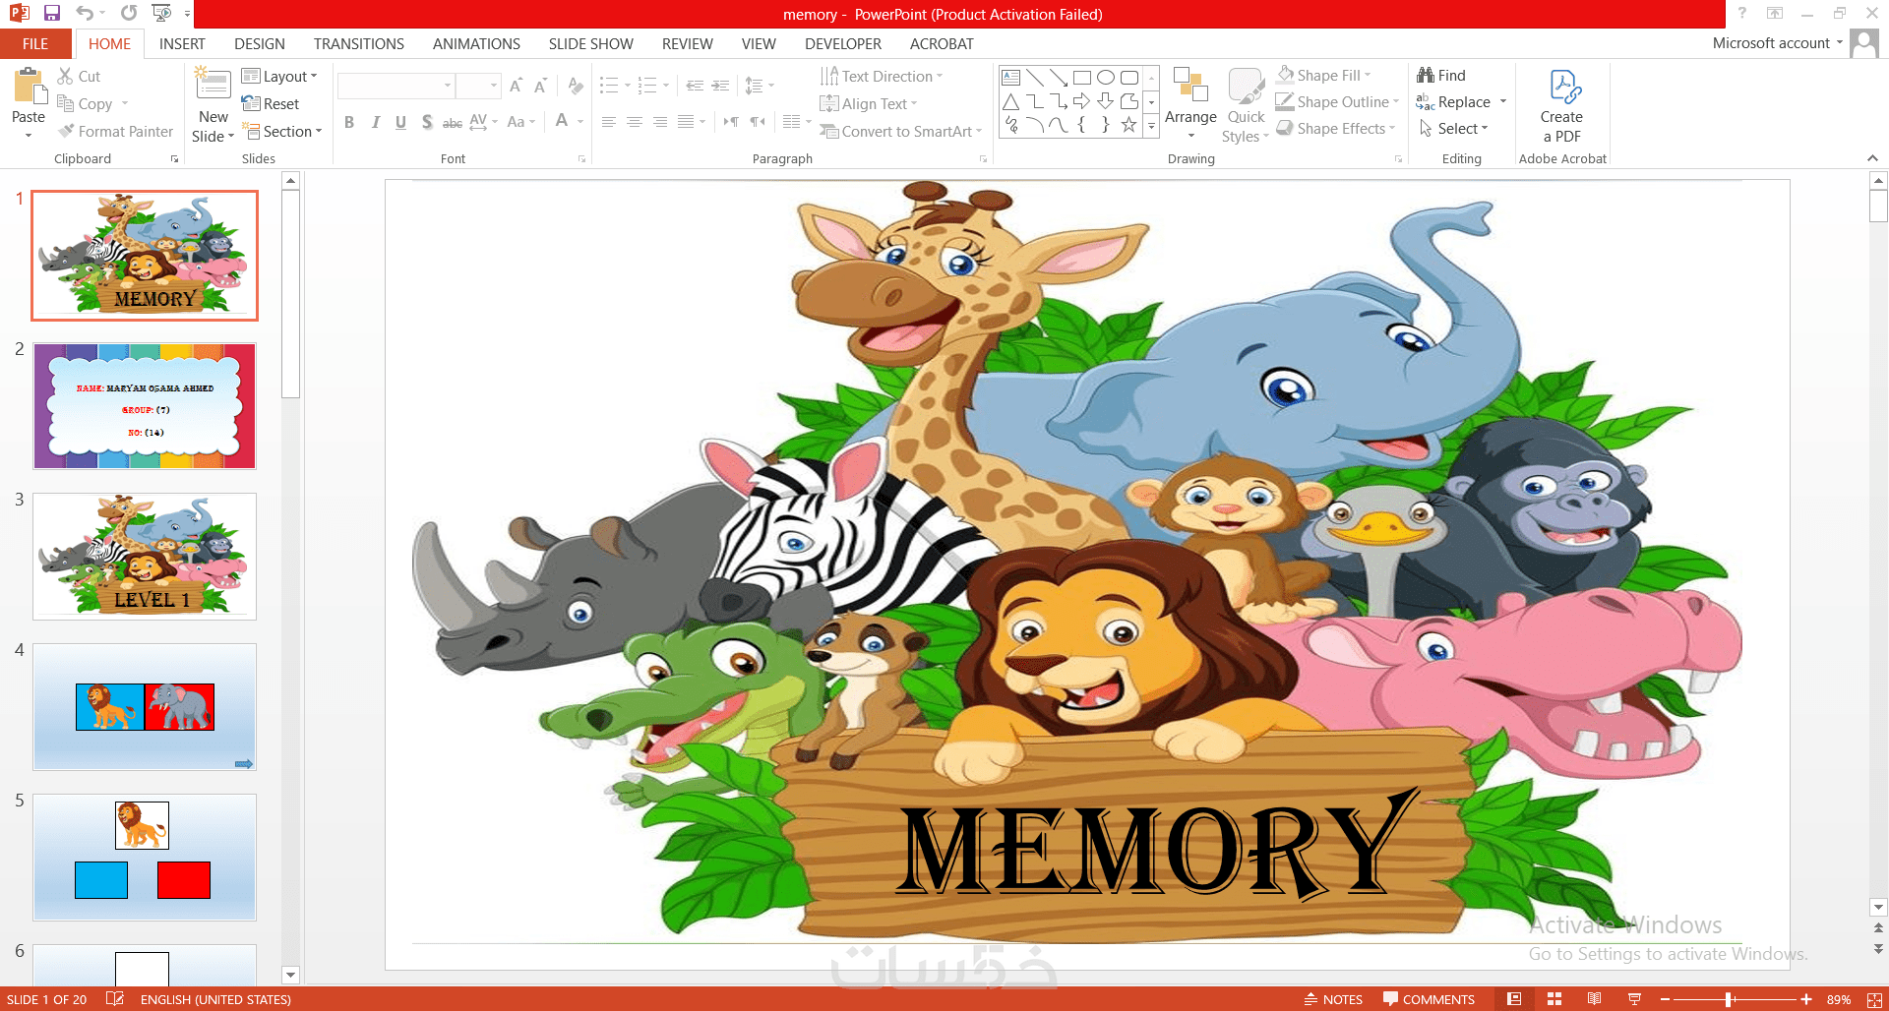
Task: Toggle bold formatting
Action: 349,122
